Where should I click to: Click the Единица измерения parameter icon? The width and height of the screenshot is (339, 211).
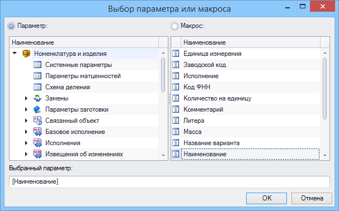[x=176, y=54]
